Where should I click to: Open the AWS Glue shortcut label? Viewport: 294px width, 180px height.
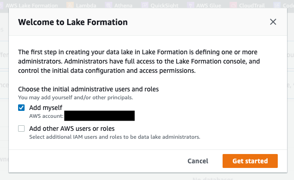[209, 6]
